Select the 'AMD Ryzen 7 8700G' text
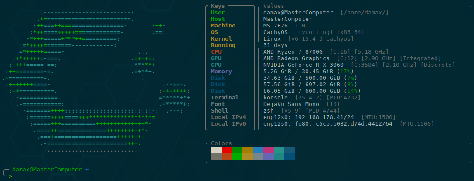Screen dimensions: 474x181 point(293,51)
